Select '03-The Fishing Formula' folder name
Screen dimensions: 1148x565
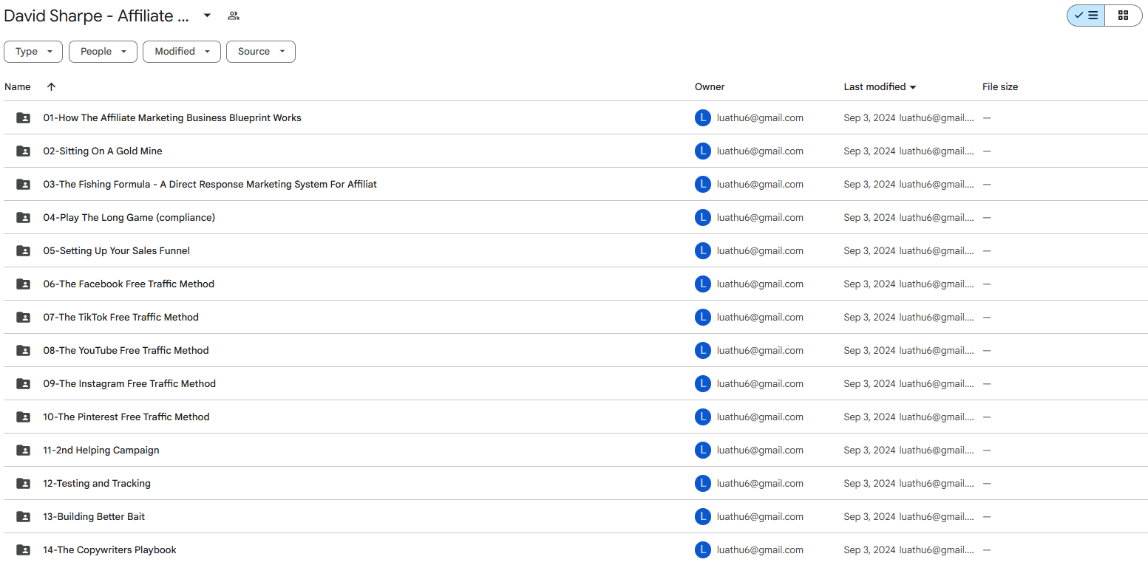[210, 185]
